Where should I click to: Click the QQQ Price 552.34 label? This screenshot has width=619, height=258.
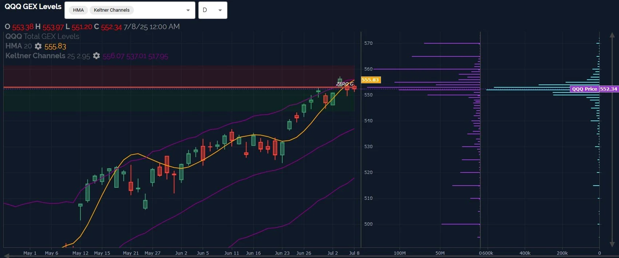594,89
